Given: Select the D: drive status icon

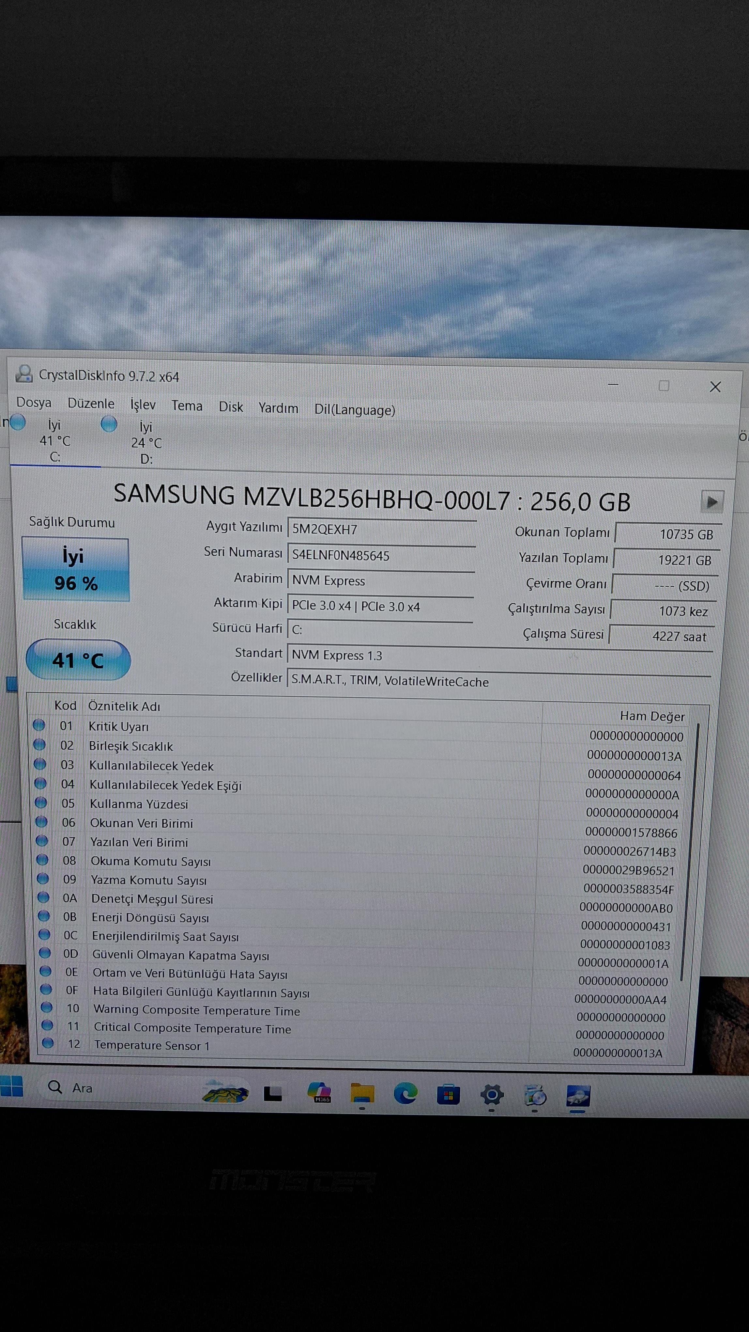Looking at the screenshot, I should [109, 423].
